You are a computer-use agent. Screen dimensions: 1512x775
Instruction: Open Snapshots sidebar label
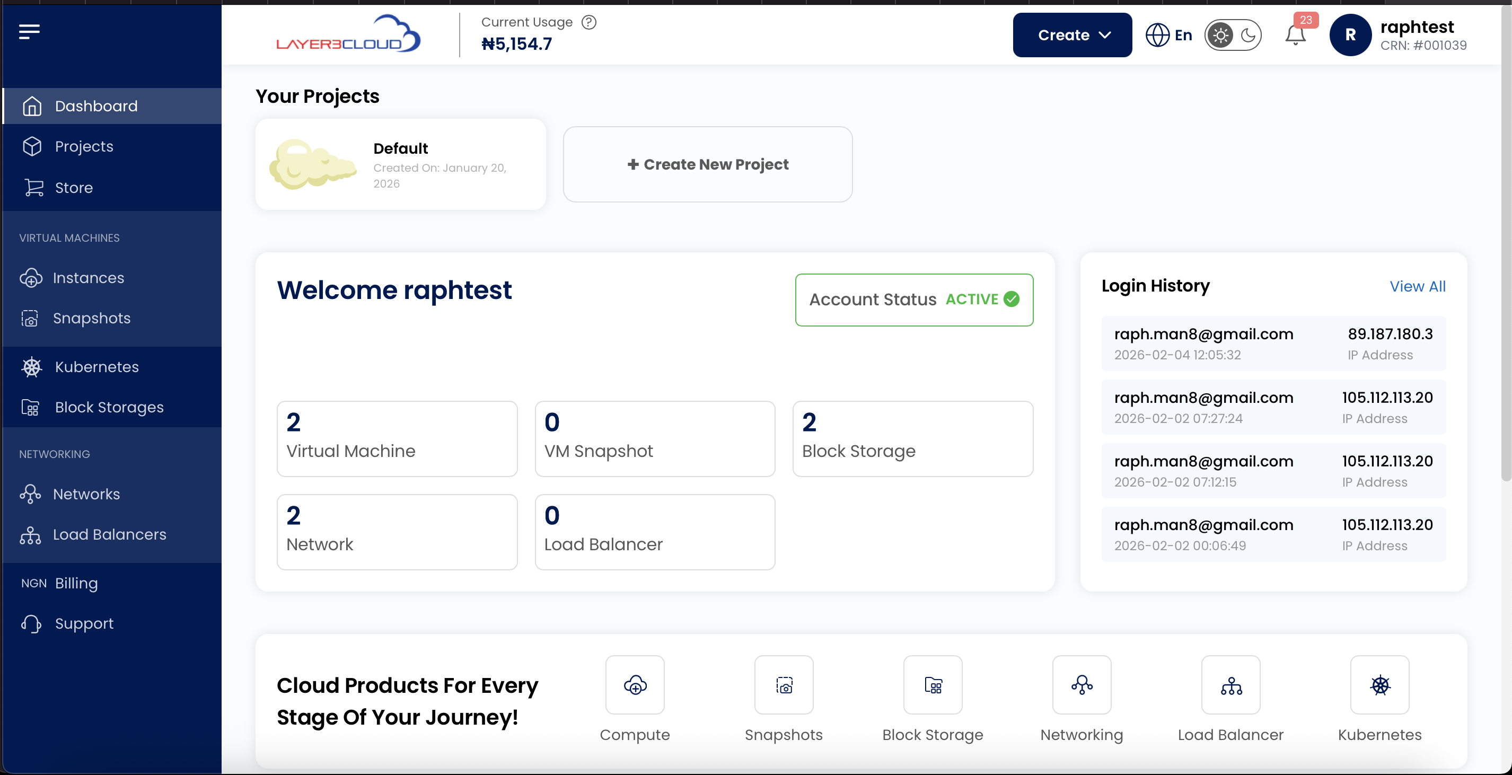[x=92, y=318]
